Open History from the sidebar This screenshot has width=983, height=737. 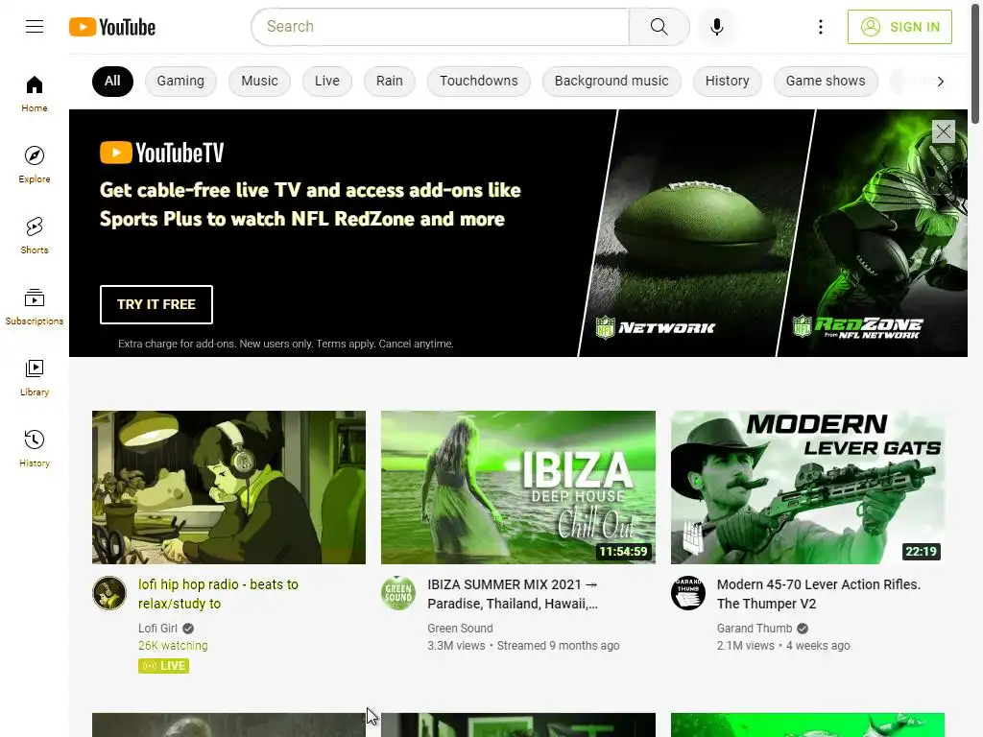click(x=35, y=449)
